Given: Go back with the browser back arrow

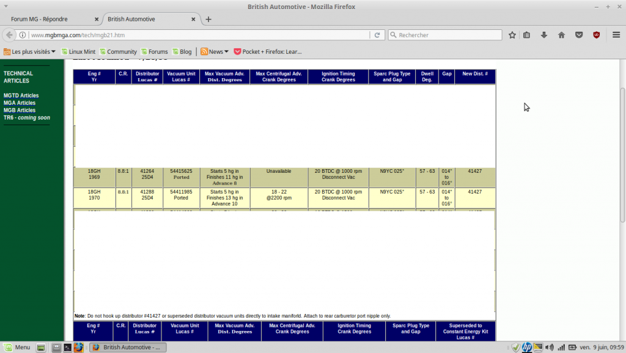Looking at the screenshot, I should pyautogui.click(x=9, y=35).
